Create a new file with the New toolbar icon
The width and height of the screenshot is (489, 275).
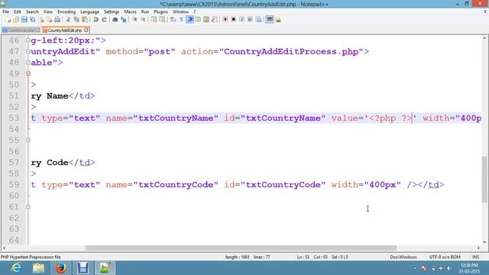[x=8, y=20]
